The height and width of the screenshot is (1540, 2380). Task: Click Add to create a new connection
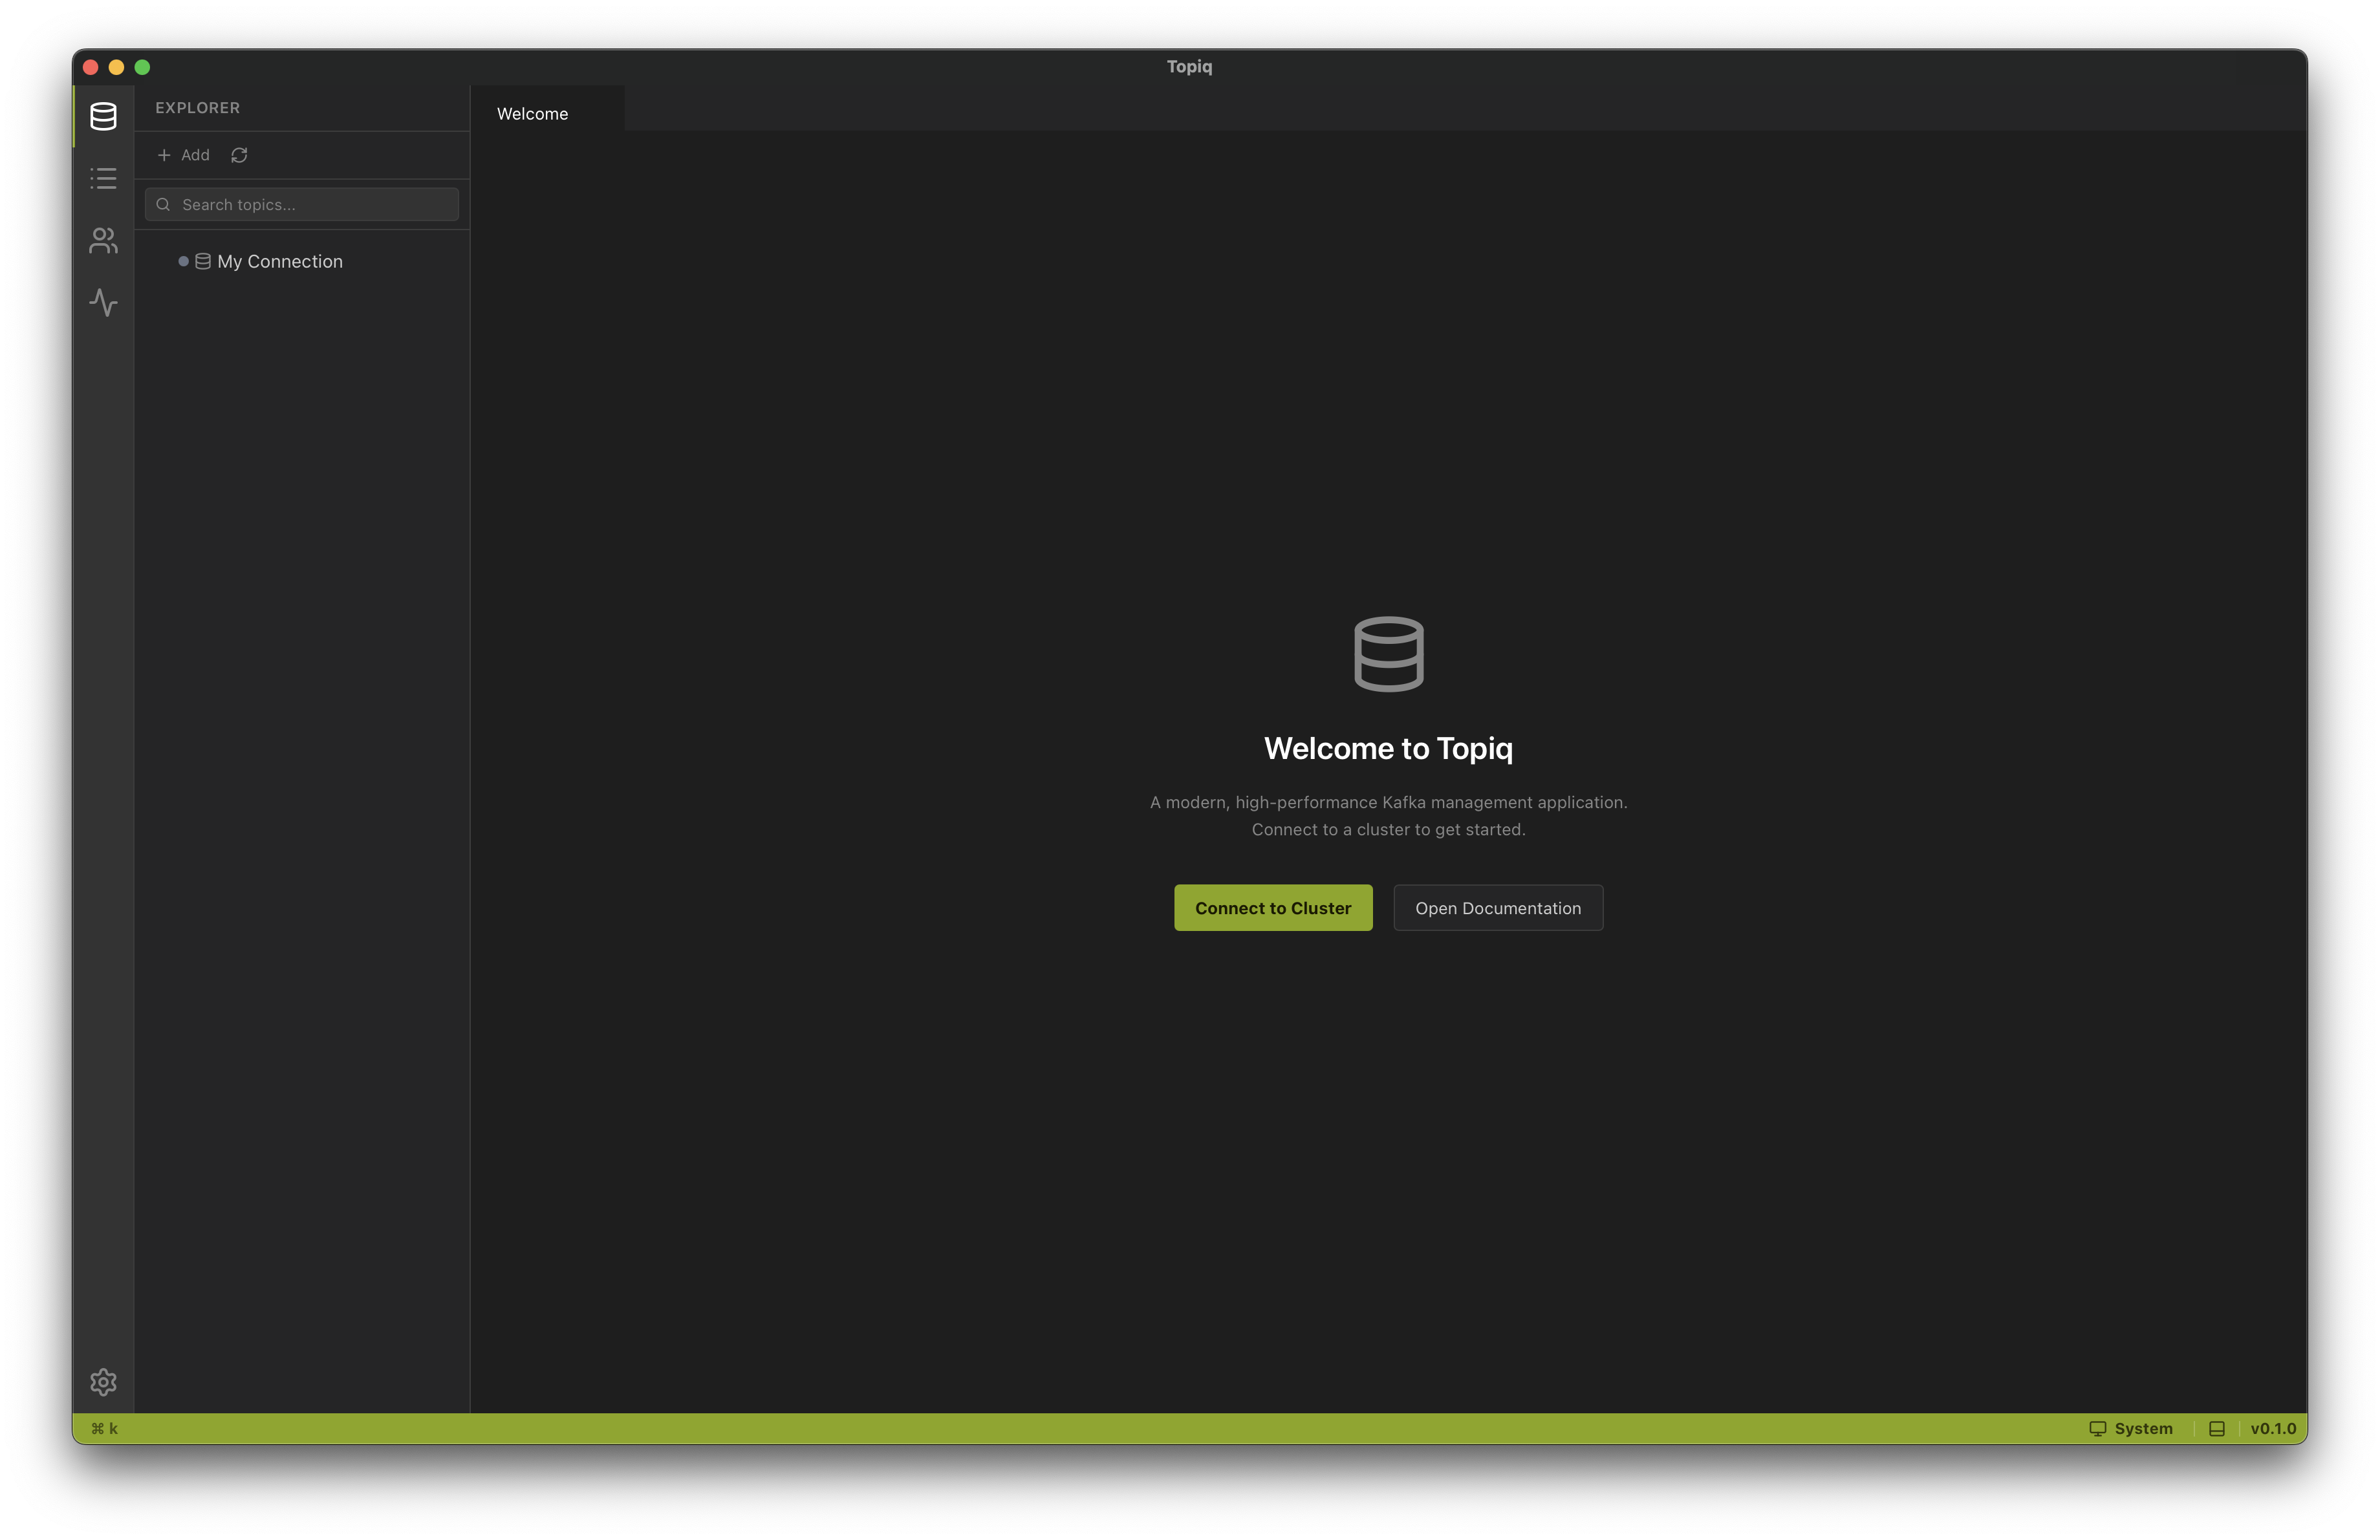tap(184, 155)
